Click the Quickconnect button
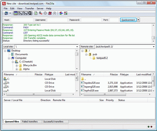The image size is (157, 131). [x=128, y=20]
